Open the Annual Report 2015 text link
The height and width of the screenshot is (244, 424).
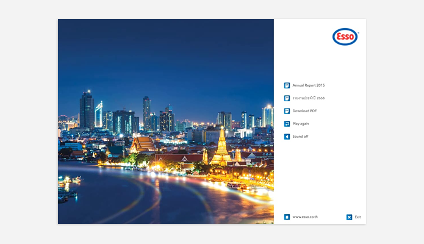[x=309, y=85]
